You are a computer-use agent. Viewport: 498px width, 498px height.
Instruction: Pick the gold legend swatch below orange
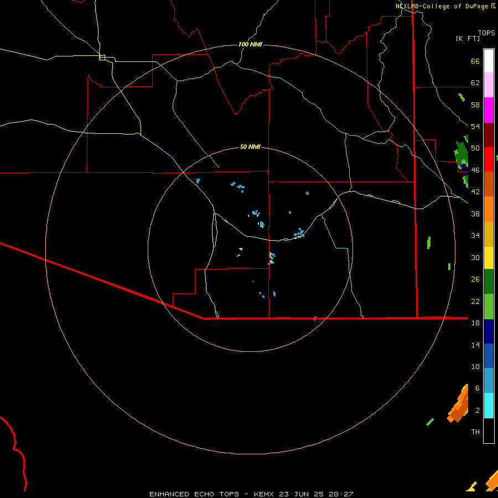(x=489, y=234)
